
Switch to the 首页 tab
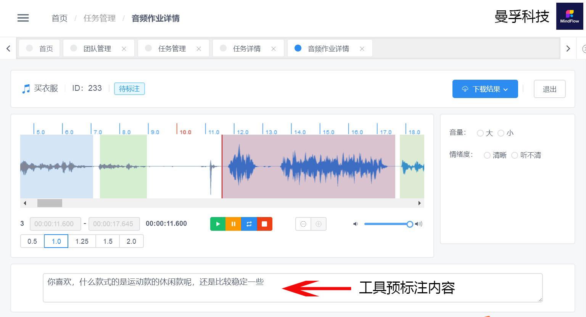[x=39, y=48]
